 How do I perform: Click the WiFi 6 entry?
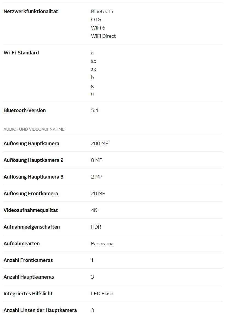click(x=98, y=28)
